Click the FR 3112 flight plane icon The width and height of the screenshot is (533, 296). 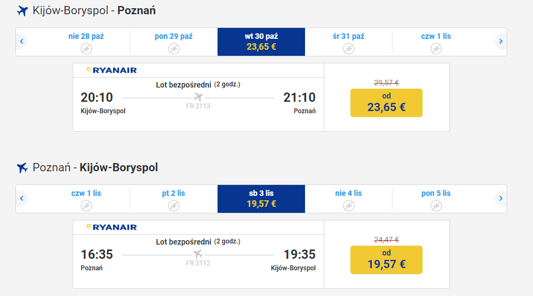click(198, 254)
